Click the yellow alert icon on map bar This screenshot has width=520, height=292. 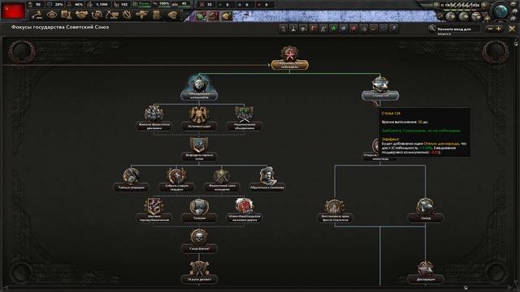tap(226, 16)
